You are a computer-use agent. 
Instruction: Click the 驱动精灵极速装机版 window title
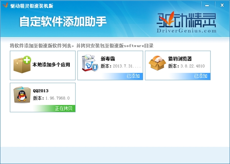pyautogui.click(x=32, y=6)
